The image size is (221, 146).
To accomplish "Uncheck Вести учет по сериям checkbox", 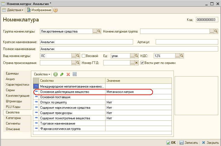I will click(x=142, y=63).
